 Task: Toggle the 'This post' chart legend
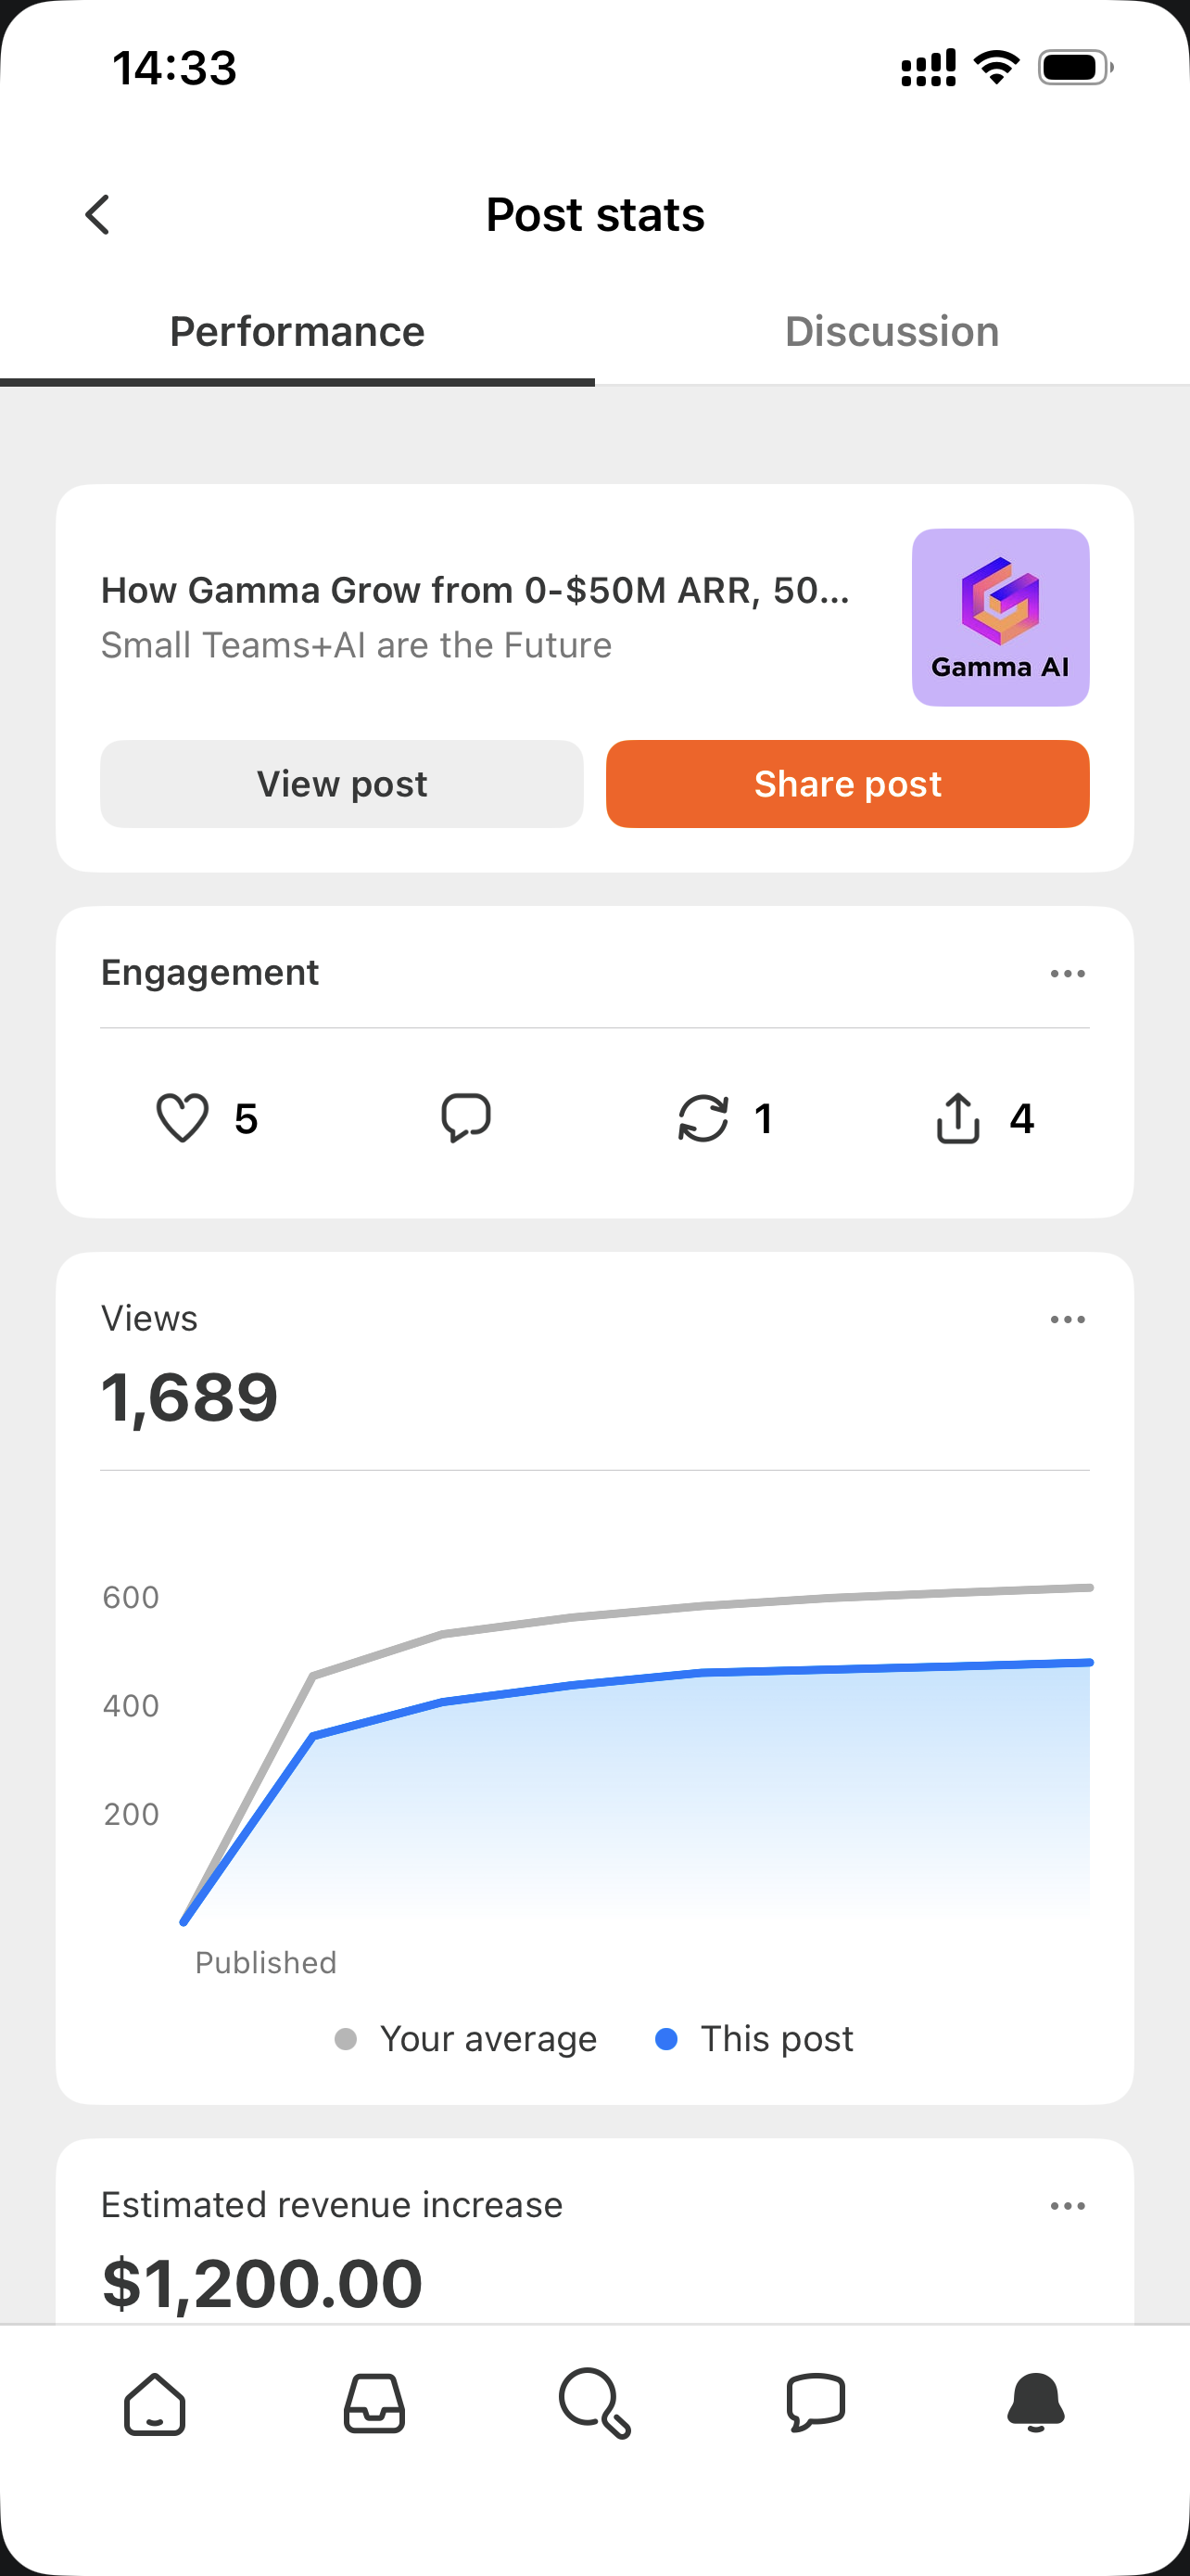click(x=754, y=2039)
